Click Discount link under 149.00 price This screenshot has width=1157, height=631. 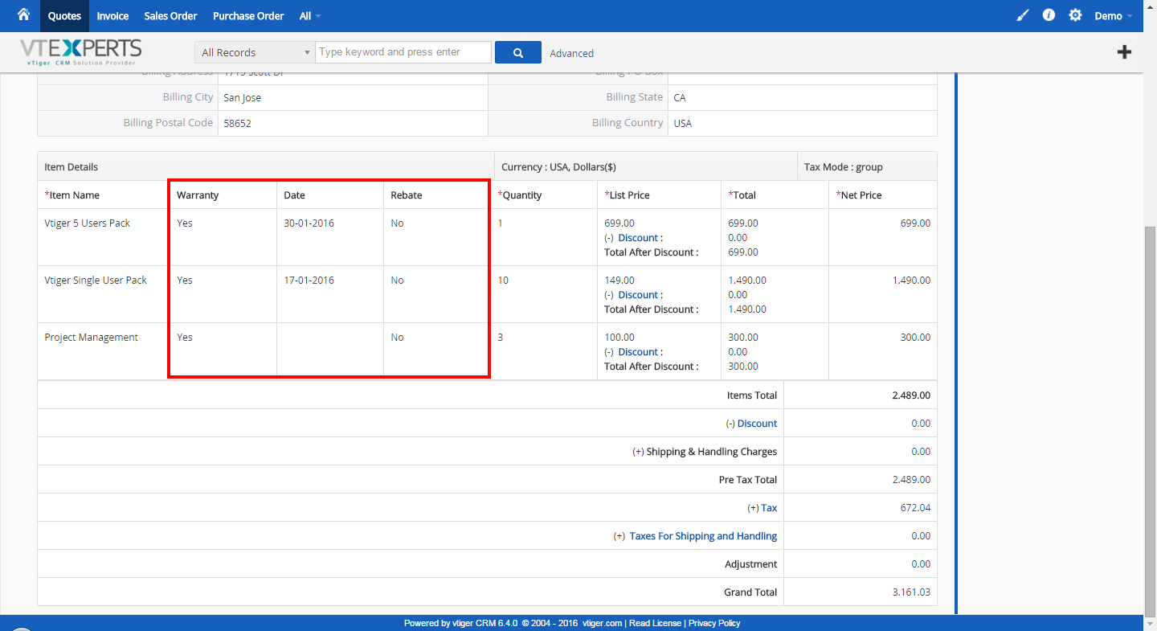[x=639, y=295]
